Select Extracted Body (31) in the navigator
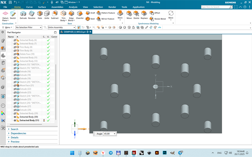 (29, 120)
